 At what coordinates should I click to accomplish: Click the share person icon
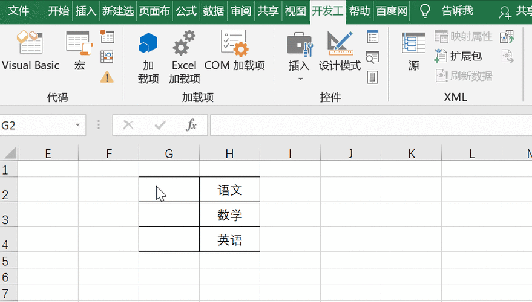pyautogui.click(x=505, y=13)
